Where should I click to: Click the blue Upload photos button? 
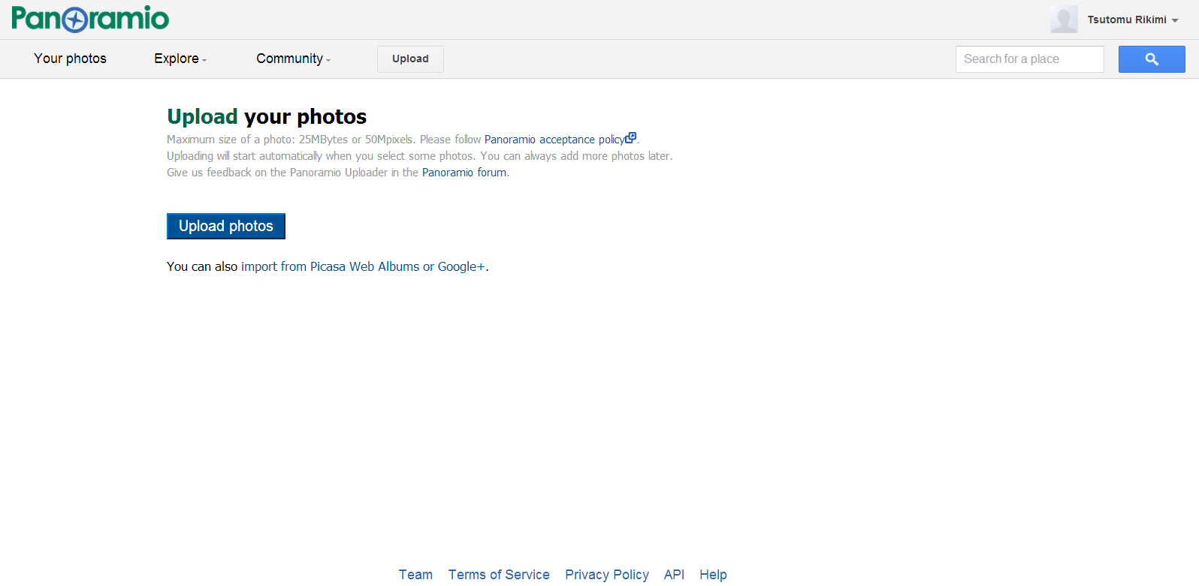point(226,226)
